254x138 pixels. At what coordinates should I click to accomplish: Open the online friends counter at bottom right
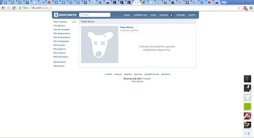click(247, 133)
